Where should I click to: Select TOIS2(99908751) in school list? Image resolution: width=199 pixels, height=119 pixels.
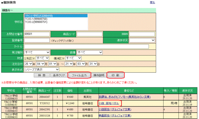[x=56, y=22]
